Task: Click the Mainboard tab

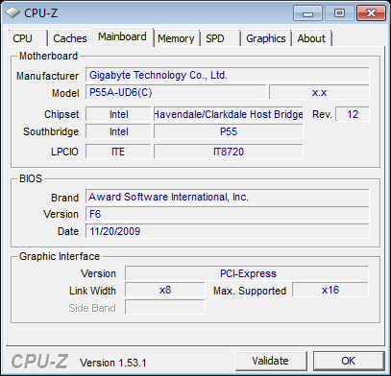Action: click(x=123, y=37)
